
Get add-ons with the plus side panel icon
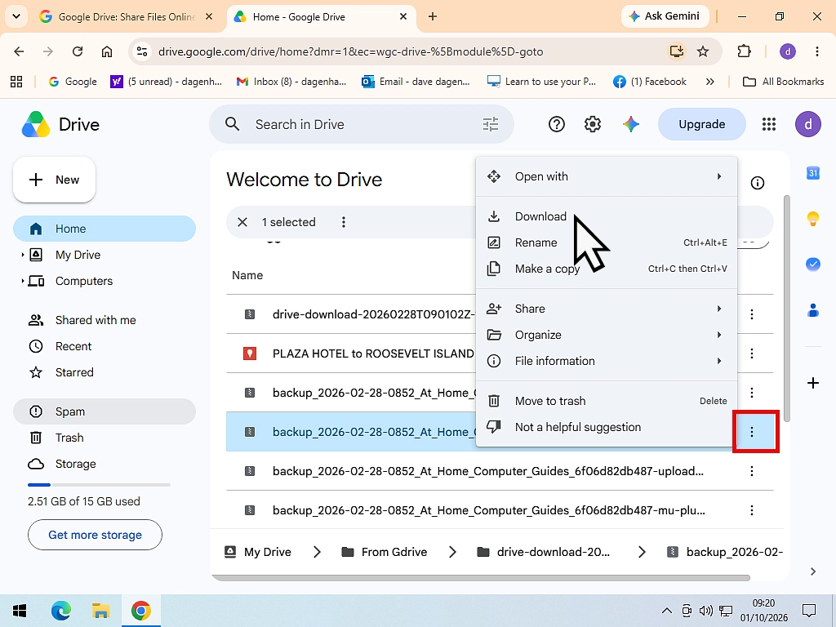(x=812, y=383)
